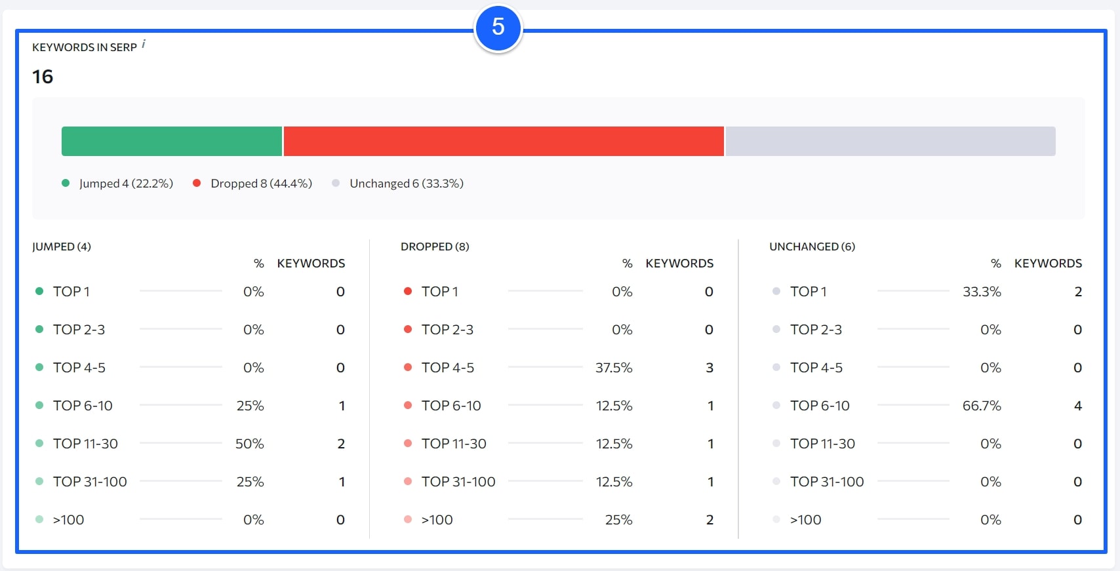1120x571 pixels.
Task: Click the red Dropped bar segment
Action: [x=504, y=141]
